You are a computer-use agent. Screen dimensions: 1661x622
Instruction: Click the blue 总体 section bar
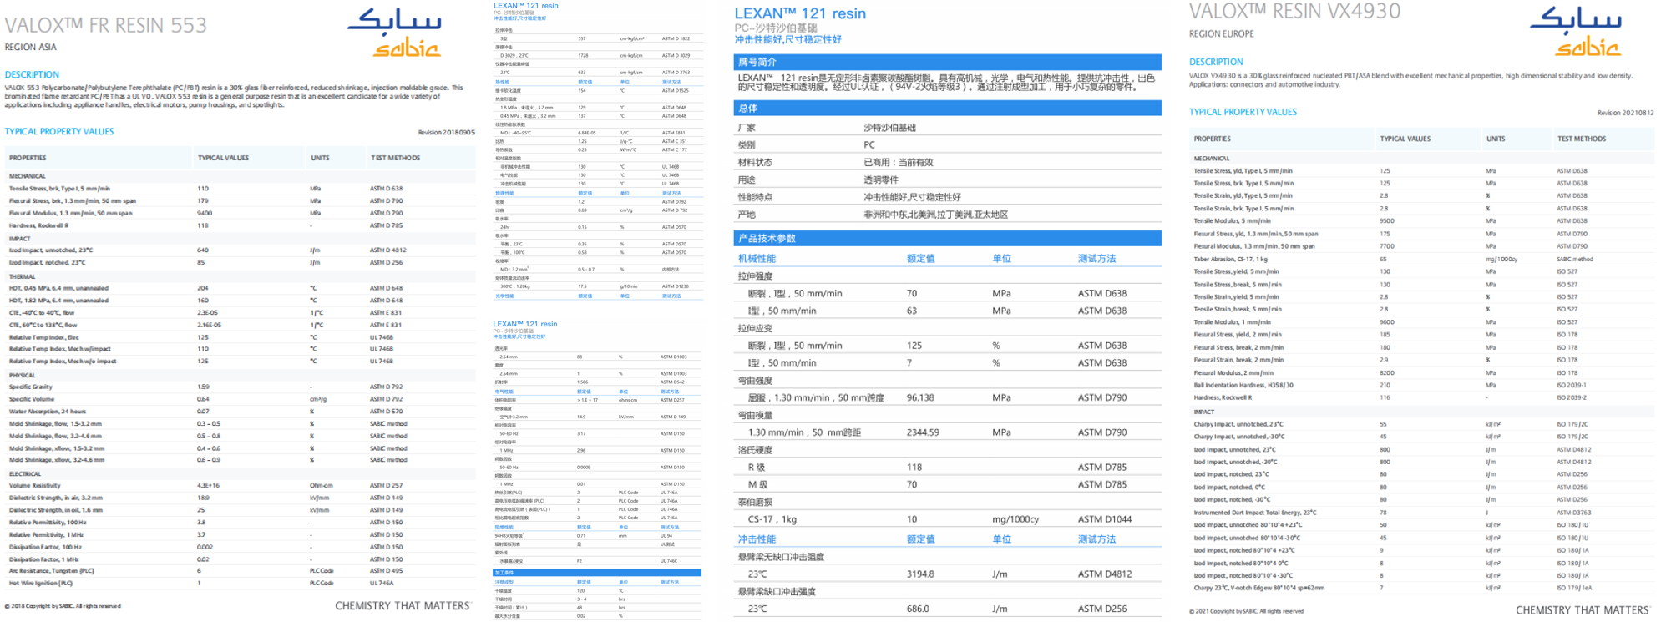pyautogui.click(x=947, y=108)
